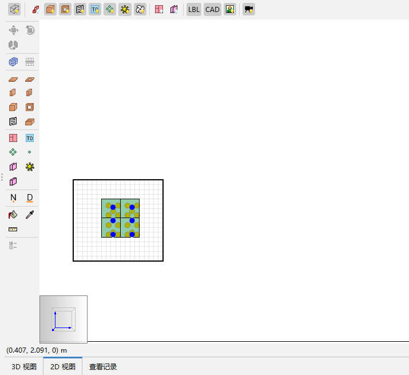
Task: Select the paint bucket fill tool
Action: [13, 215]
